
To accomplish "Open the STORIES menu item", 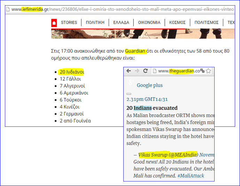I will 69,23.
